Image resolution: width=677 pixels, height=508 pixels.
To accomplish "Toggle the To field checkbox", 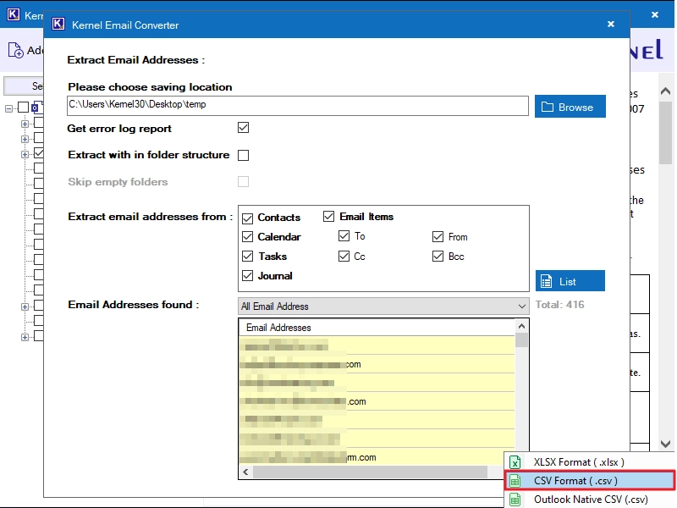I will [344, 236].
